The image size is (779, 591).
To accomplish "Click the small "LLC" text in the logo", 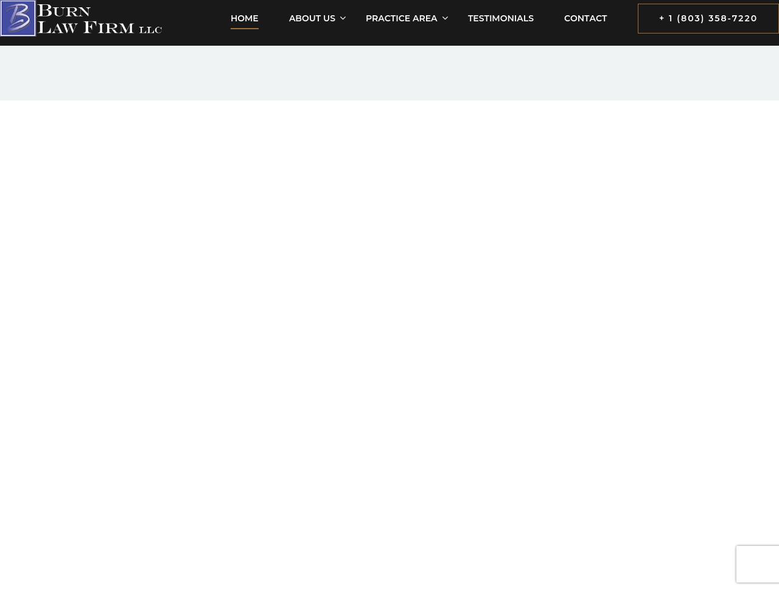I will 150,29.
